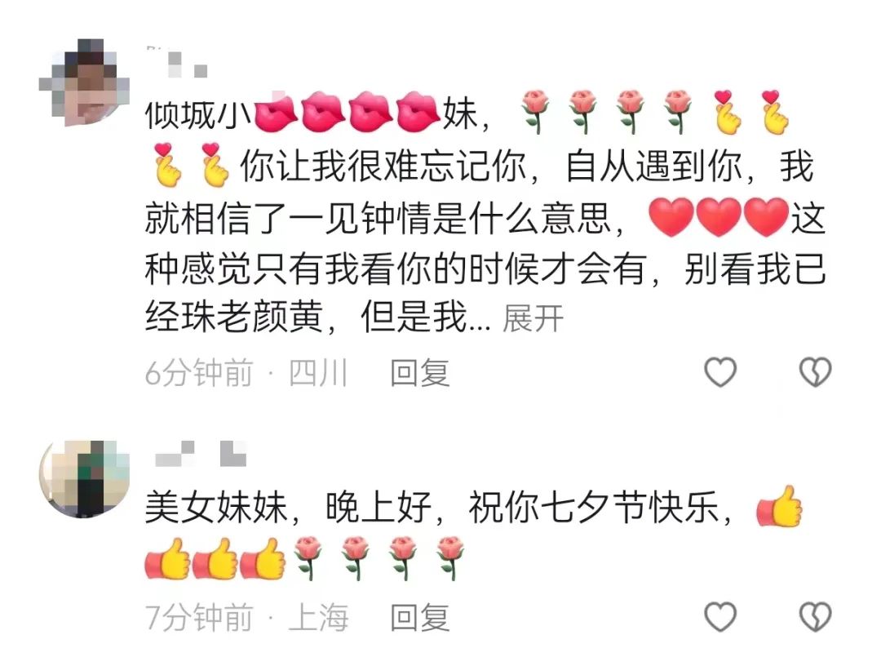Open the first commenter's pixelated avatar
Image resolution: width=881 pixels, height=666 pixels.
pos(84,82)
